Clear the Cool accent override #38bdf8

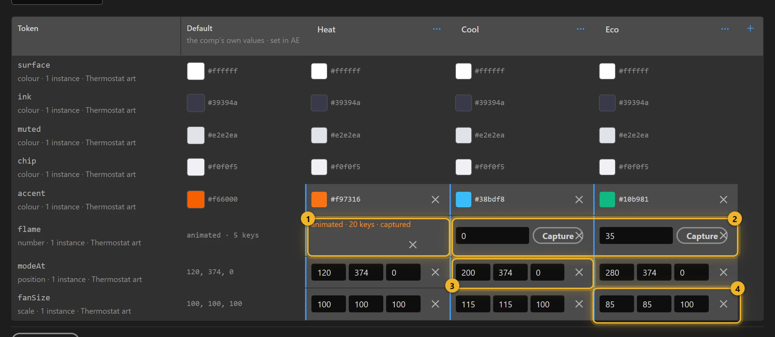click(579, 200)
